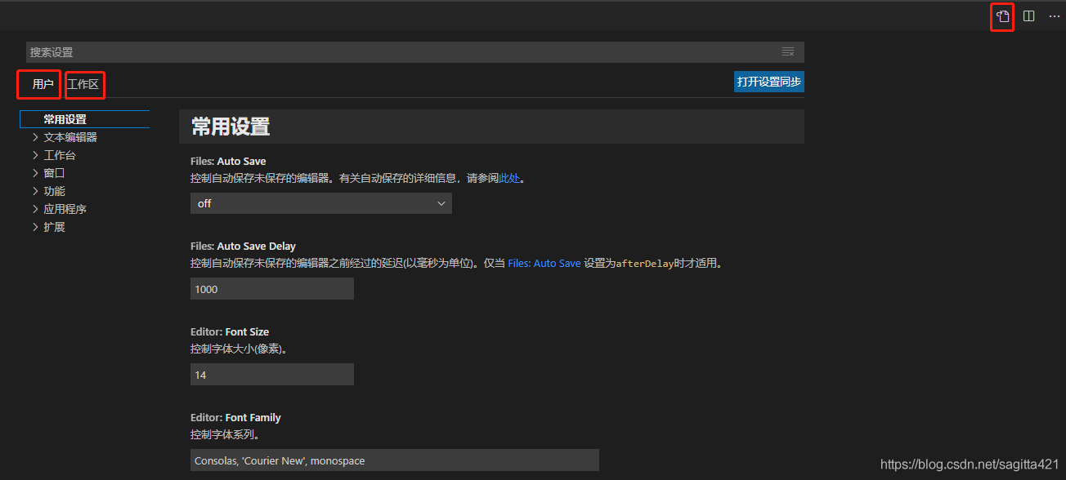This screenshot has width=1066, height=480.
Task: Click Editor: Font Size setting title
Action: tap(230, 332)
